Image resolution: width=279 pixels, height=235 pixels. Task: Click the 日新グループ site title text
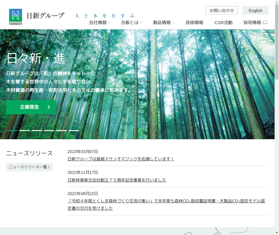[x=45, y=16]
